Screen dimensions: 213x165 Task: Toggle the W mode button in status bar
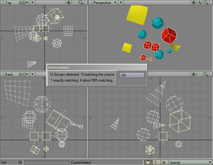(148, 162)
